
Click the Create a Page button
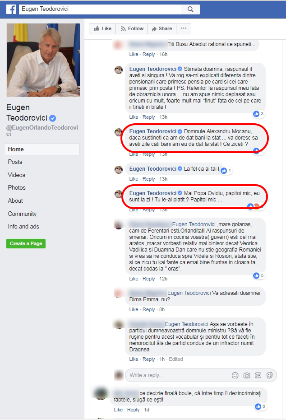point(26,243)
